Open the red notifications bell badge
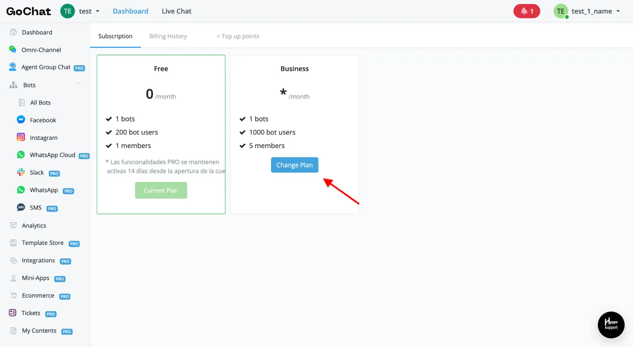The width and height of the screenshot is (633, 347). (527, 11)
